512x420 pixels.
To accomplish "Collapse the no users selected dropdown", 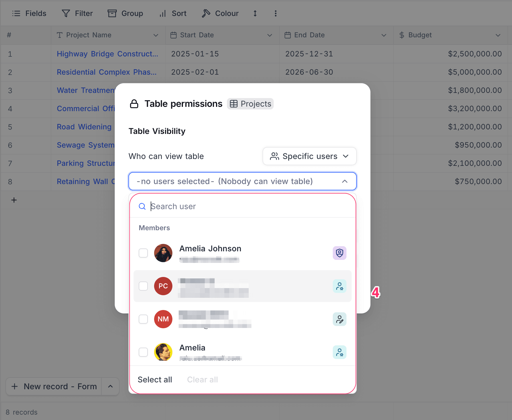I will pos(344,181).
